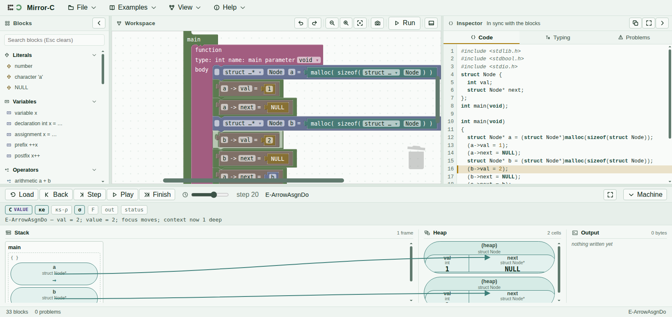Zoom in the workspace view

[346, 23]
